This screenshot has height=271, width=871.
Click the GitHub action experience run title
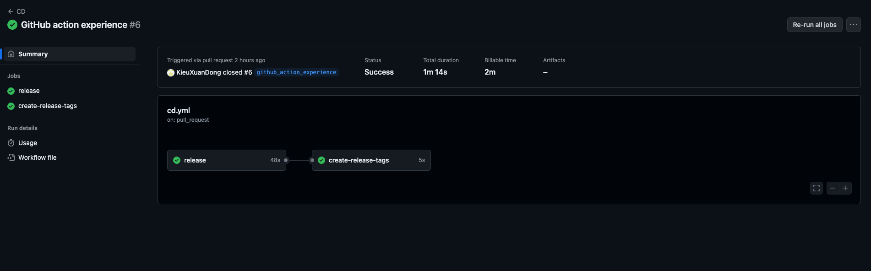point(74,25)
